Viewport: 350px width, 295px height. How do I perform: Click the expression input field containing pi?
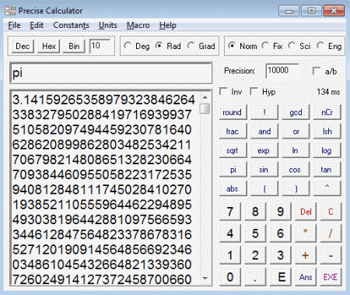110,73
